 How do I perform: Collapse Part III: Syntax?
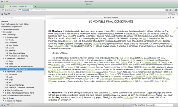pyautogui.click(x=2, y=98)
